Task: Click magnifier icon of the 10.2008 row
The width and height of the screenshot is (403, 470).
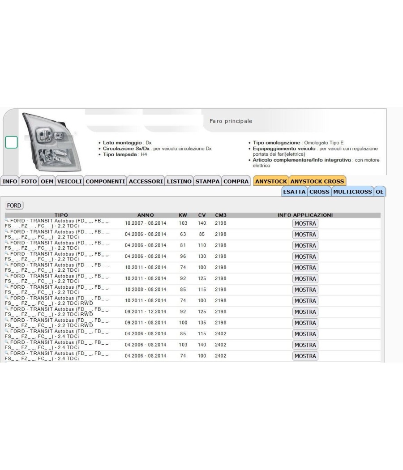Action: [7, 286]
